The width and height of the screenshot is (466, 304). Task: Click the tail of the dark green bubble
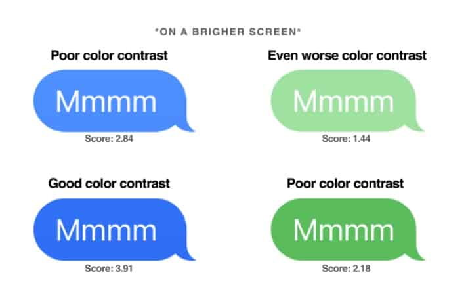click(417, 256)
